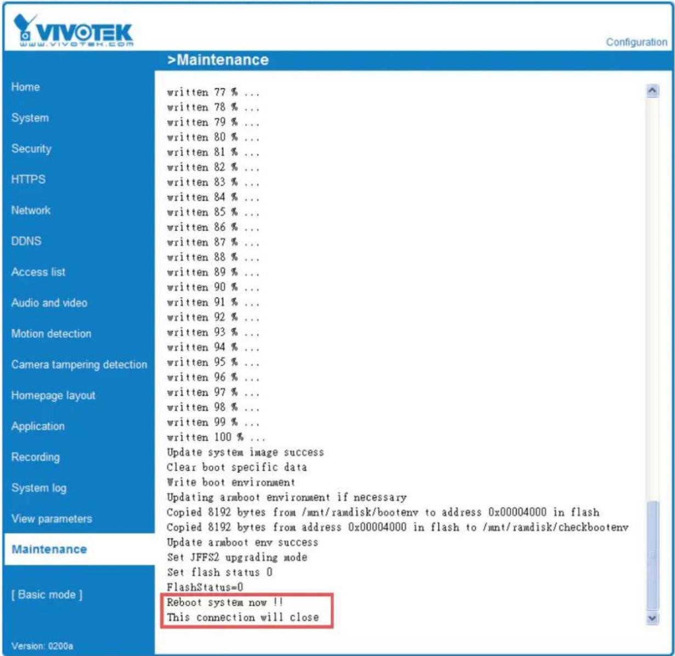
Task: Select Network in sidebar
Action: pos(31,210)
